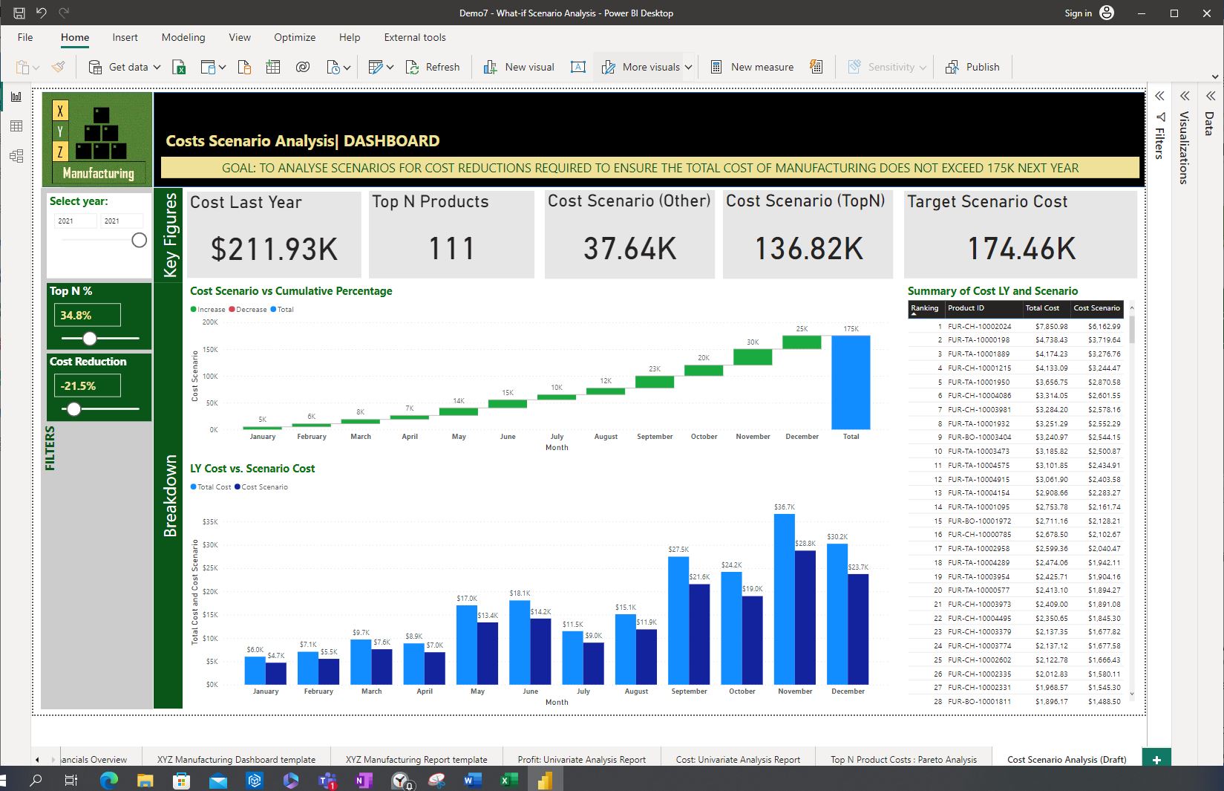The width and height of the screenshot is (1224, 791).
Task: Click the More visuals button
Action: point(642,67)
